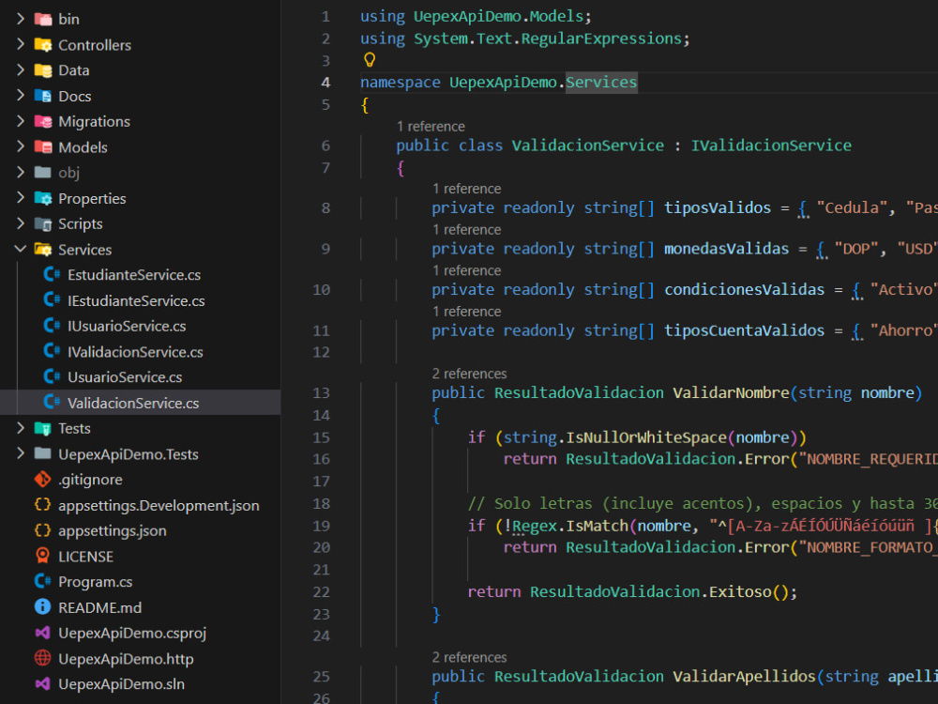Image resolution: width=938 pixels, height=704 pixels.
Task: Expand the Docs folder chevron
Action: point(21,95)
